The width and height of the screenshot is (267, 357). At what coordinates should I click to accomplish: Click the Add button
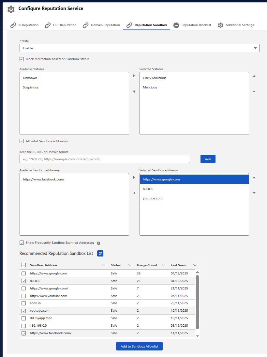[208, 159]
